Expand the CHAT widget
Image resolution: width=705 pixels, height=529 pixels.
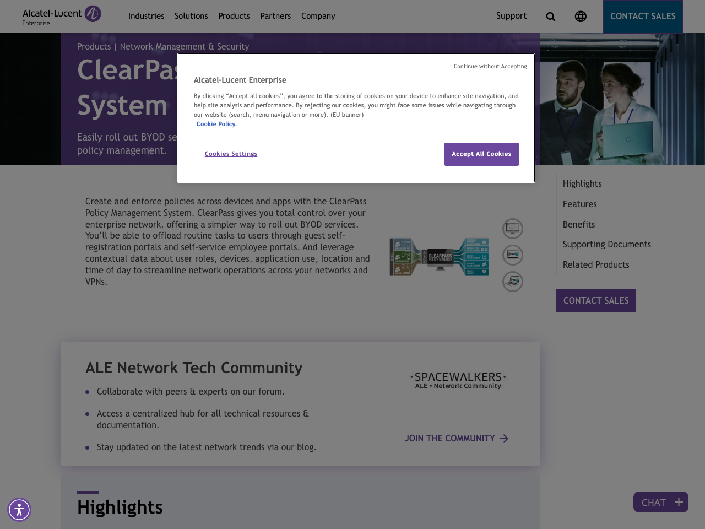pyautogui.click(x=660, y=501)
